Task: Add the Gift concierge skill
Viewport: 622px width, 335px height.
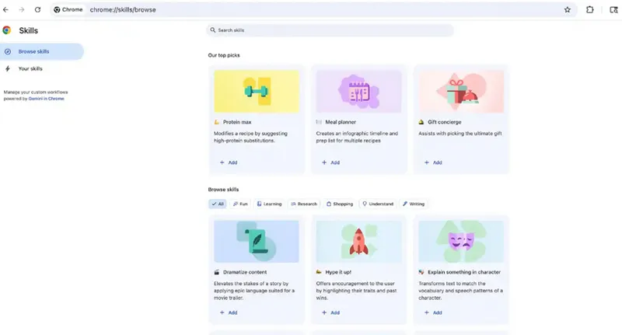Action: tap(433, 162)
